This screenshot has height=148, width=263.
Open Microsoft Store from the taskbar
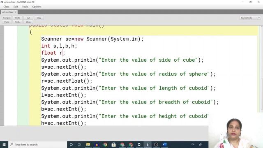coord(113,144)
